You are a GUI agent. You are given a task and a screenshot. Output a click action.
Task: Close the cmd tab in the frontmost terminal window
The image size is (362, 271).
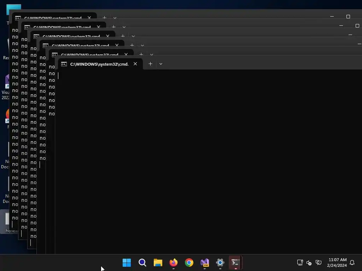[x=135, y=64]
